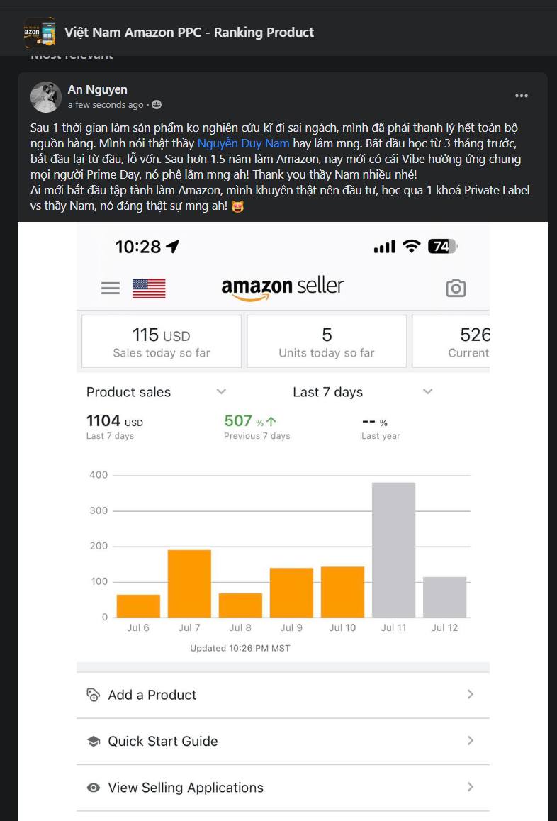Click the post audience icon beside timestamp
Screen dimensions: 557x821
[x=157, y=105]
